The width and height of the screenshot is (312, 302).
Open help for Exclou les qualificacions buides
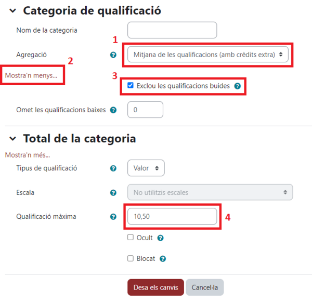click(x=238, y=86)
